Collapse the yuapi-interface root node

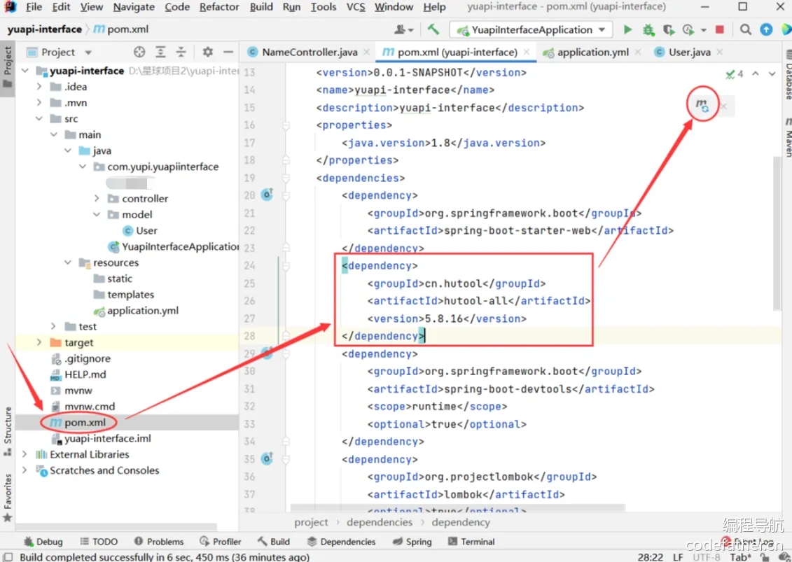coord(25,71)
